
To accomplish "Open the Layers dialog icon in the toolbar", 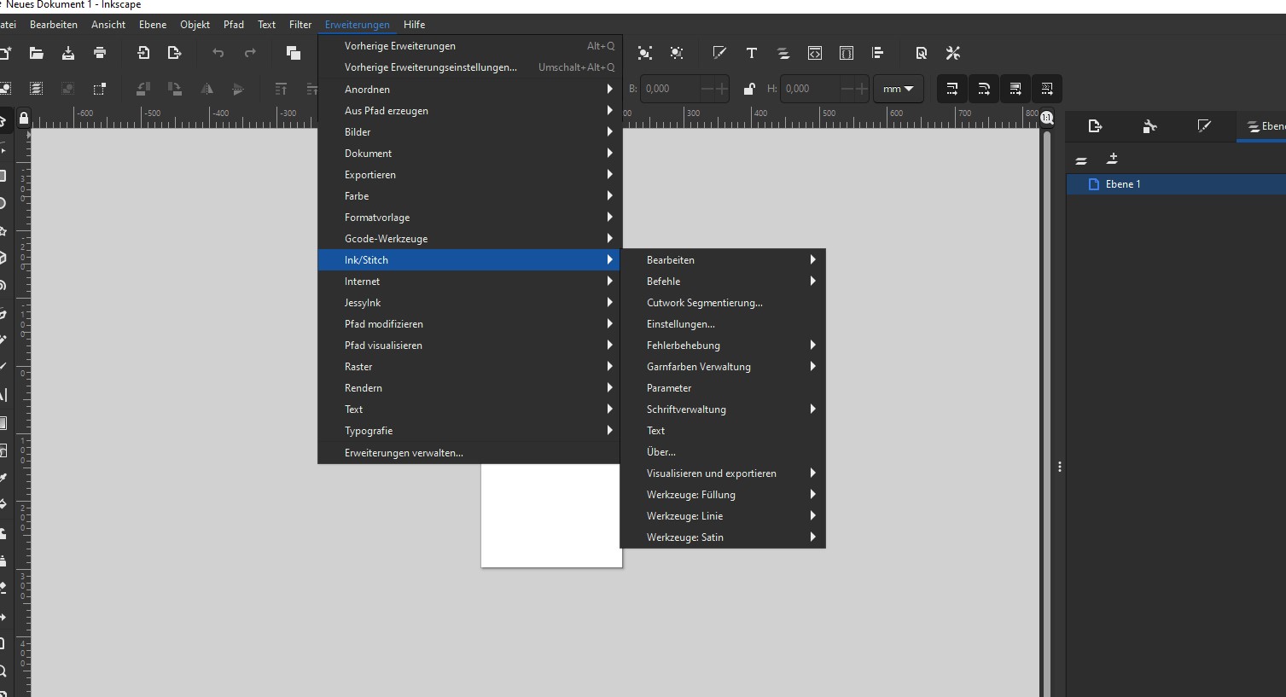I will coord(783,53).
